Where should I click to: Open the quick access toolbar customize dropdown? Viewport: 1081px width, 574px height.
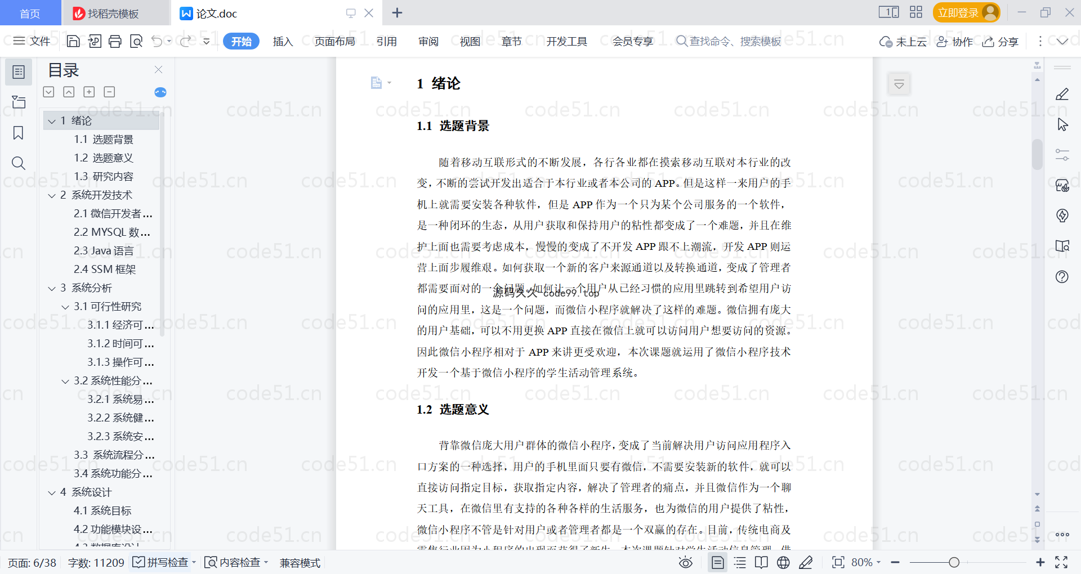pos(207,41)
